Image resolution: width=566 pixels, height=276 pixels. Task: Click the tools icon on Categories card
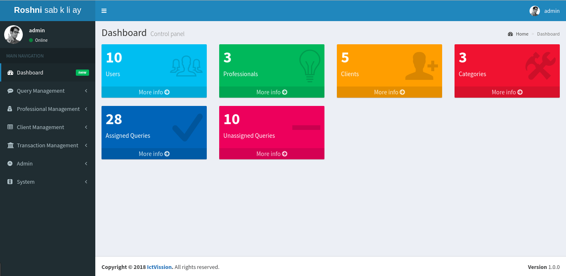pyautogui.click(x=540, y=66)
